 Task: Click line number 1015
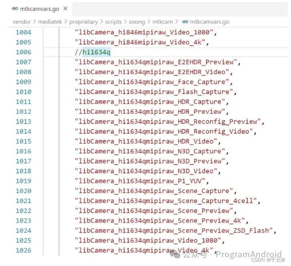tap(23, 141)
